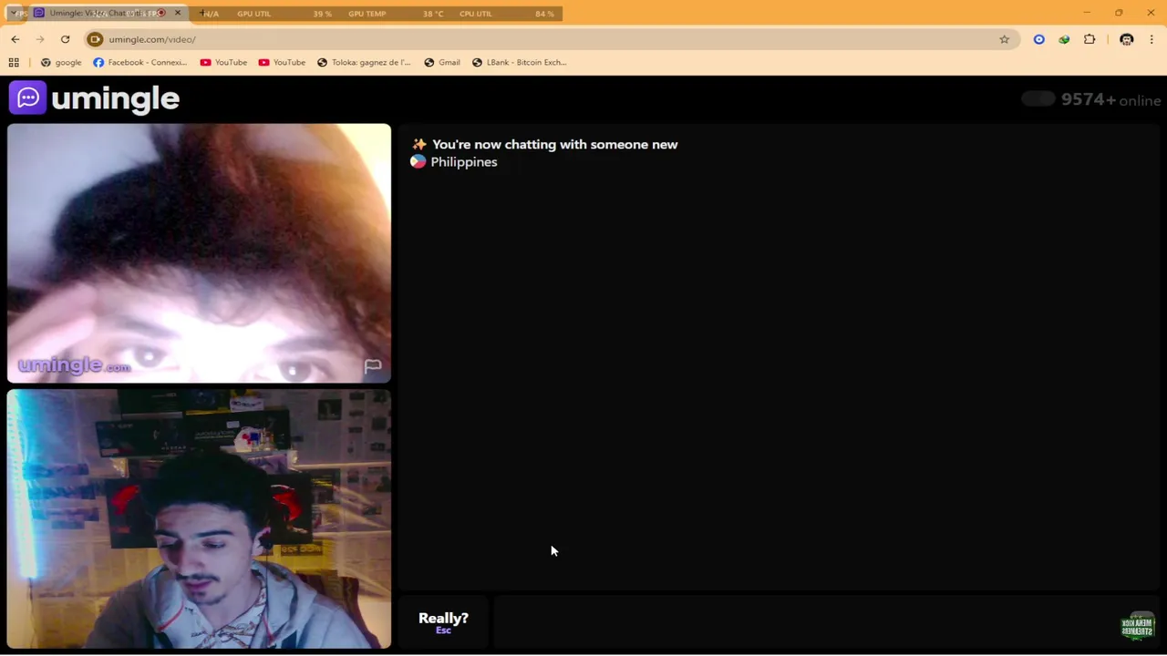Click the Umingle logo icon
This screenshot has height=656, width=1167.
(x=27, y=97)
